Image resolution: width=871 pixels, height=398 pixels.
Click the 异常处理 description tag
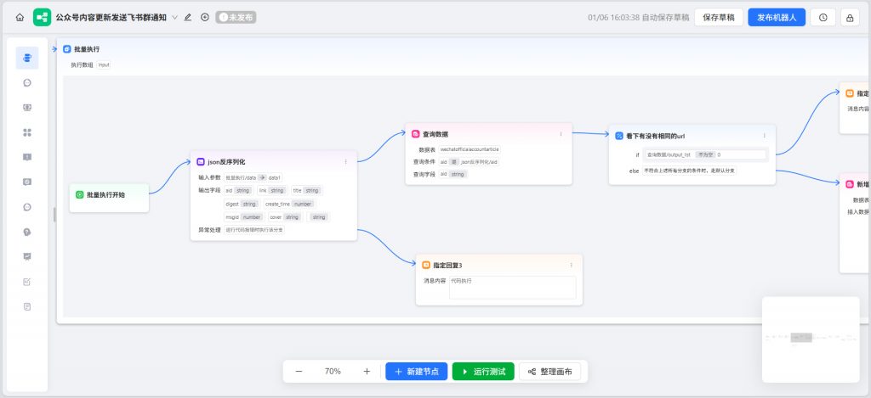point(254,230)
